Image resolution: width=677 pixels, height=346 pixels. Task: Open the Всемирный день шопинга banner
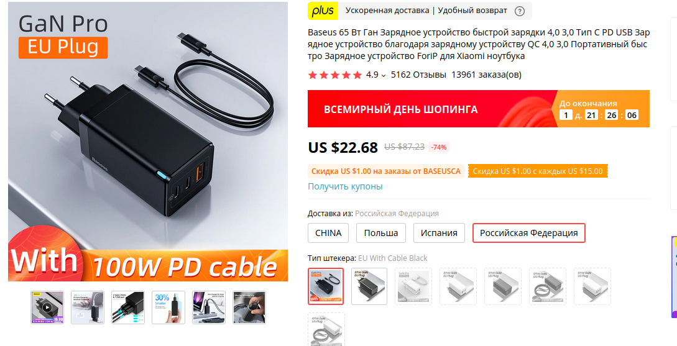point(479,109)
